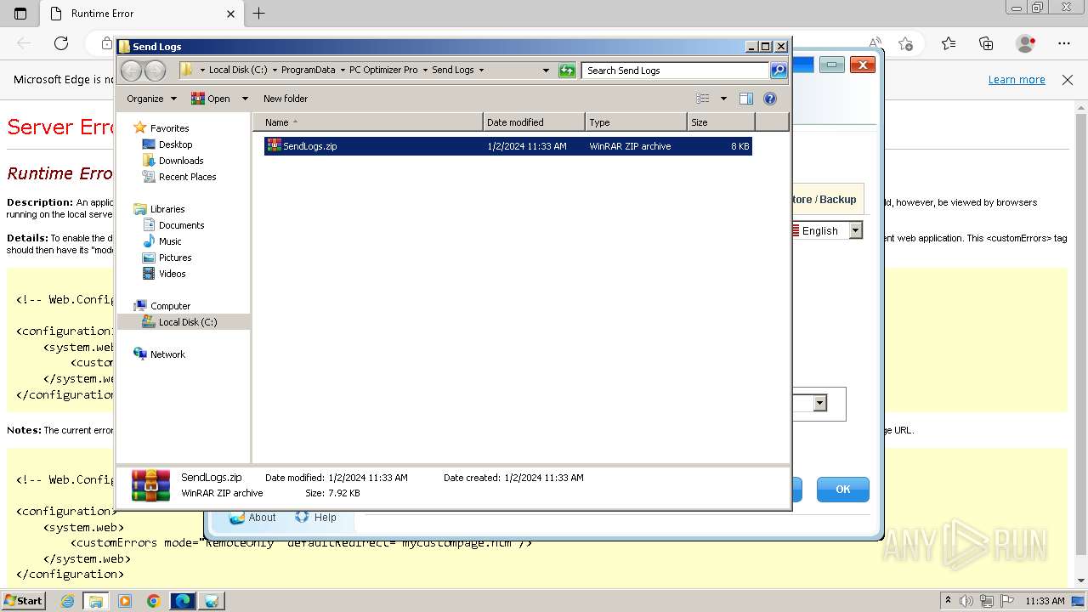This screenshot has height=612, width=1088.
Task: Switch to Microsoft Edge in taskbar
Action: click(183, 601)
